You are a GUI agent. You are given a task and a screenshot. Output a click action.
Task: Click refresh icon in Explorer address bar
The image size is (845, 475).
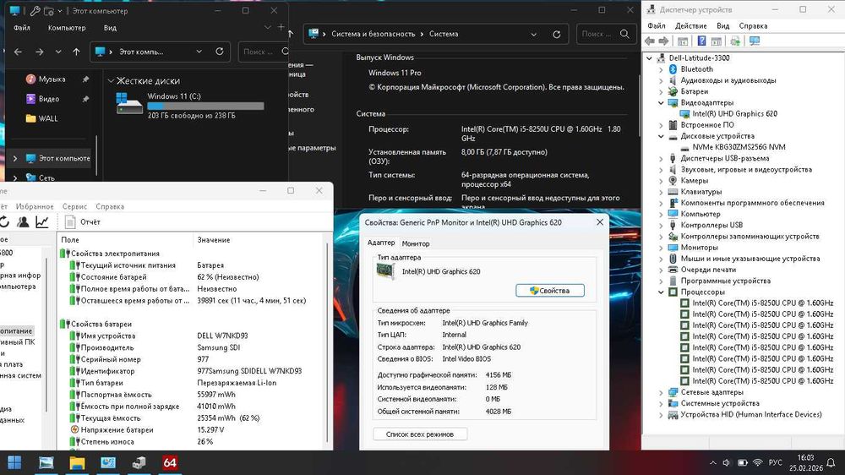click(x=220, y=52)
